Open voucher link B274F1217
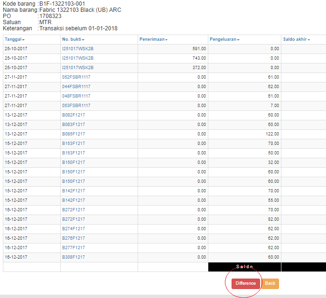 point(74,229)
